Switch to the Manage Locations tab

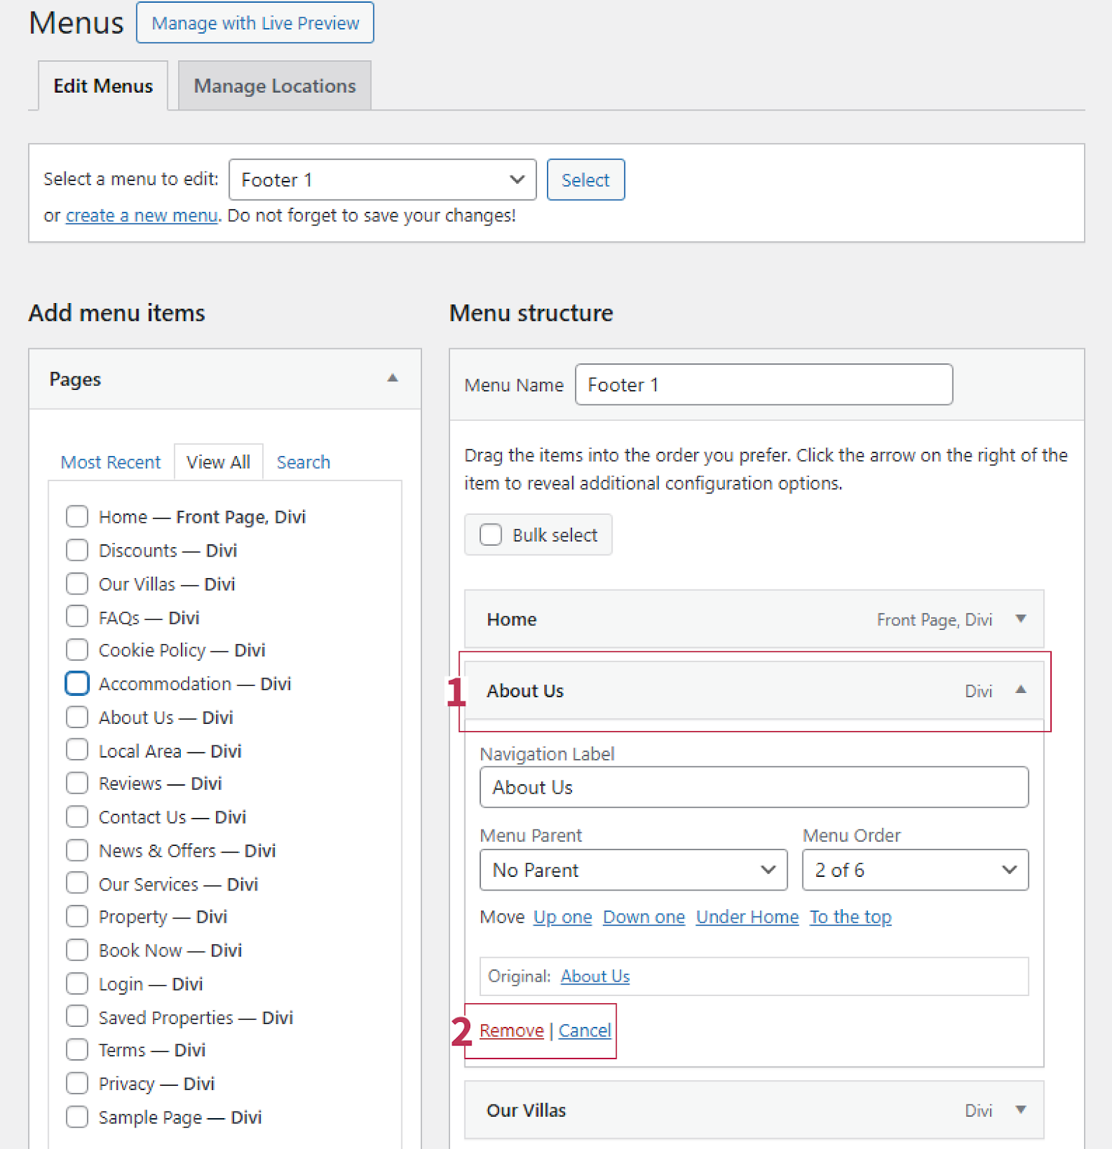click(274, 86)
